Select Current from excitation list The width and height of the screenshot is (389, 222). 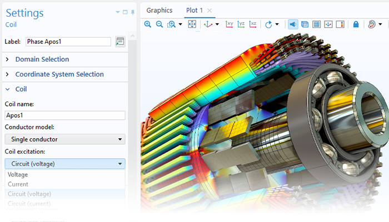[65, 184]
